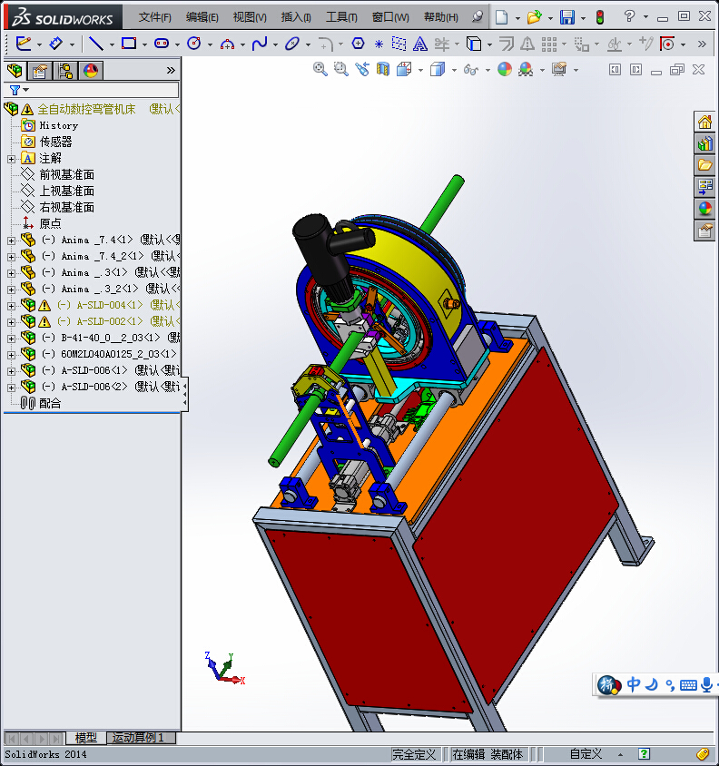Open the 编辑(E) menu
The width and height of the screenshot is (719, 766).
coord(202,17)
